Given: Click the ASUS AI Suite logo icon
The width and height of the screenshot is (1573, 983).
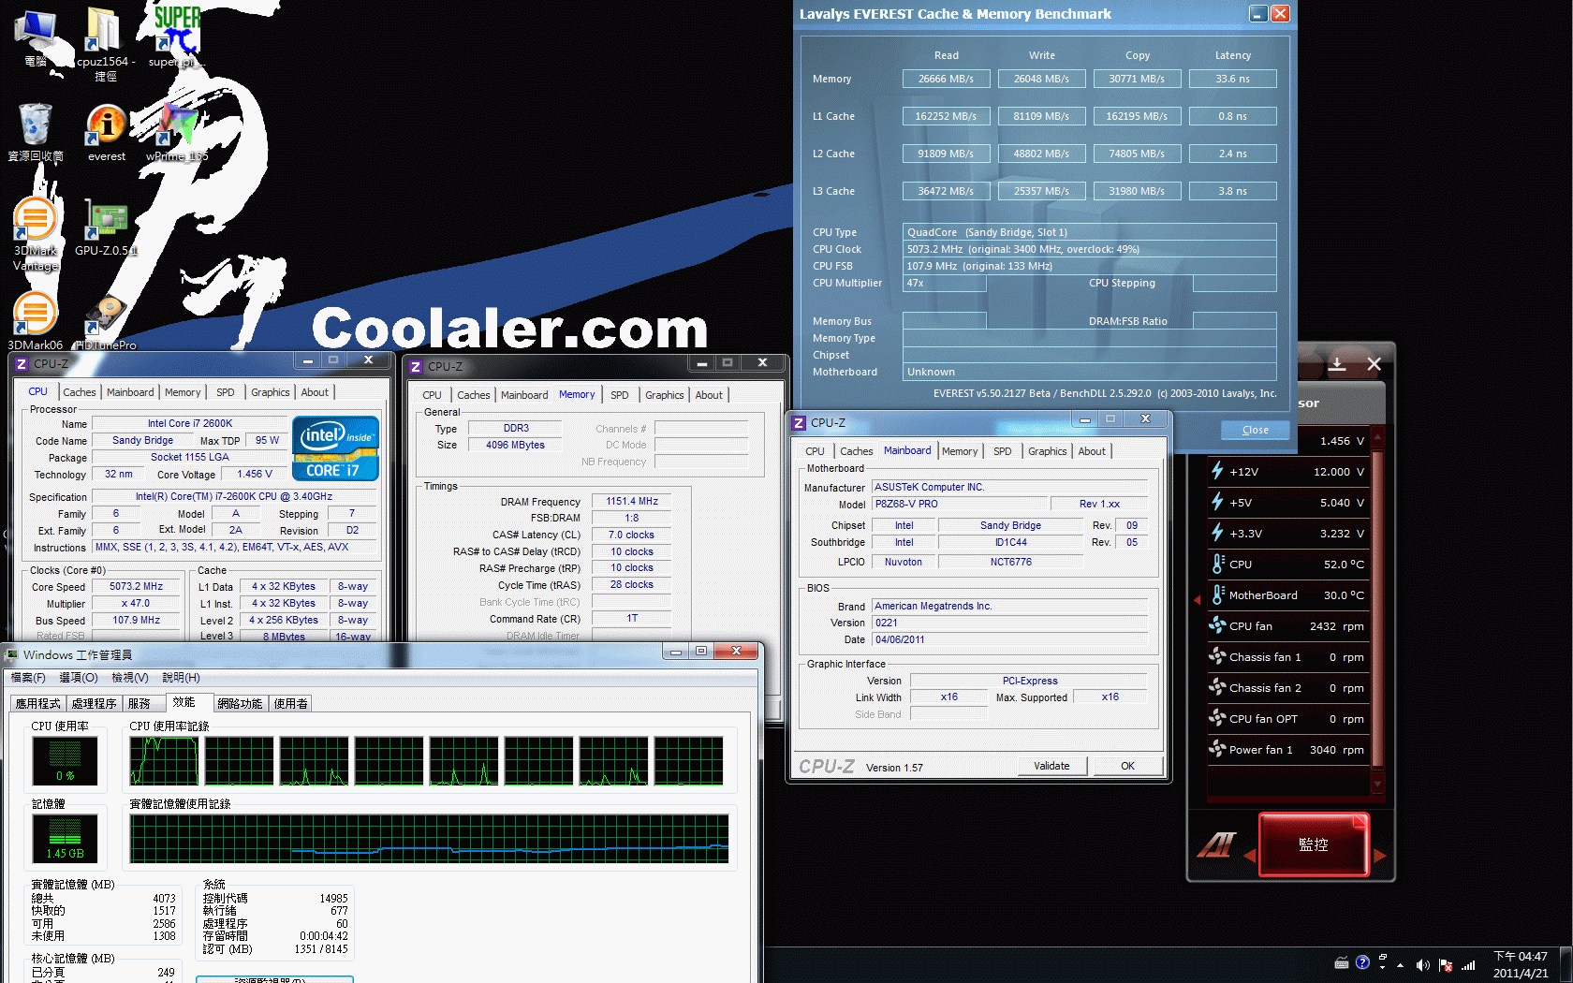Looking at the screenshot, I should (x=1217, y=844).
